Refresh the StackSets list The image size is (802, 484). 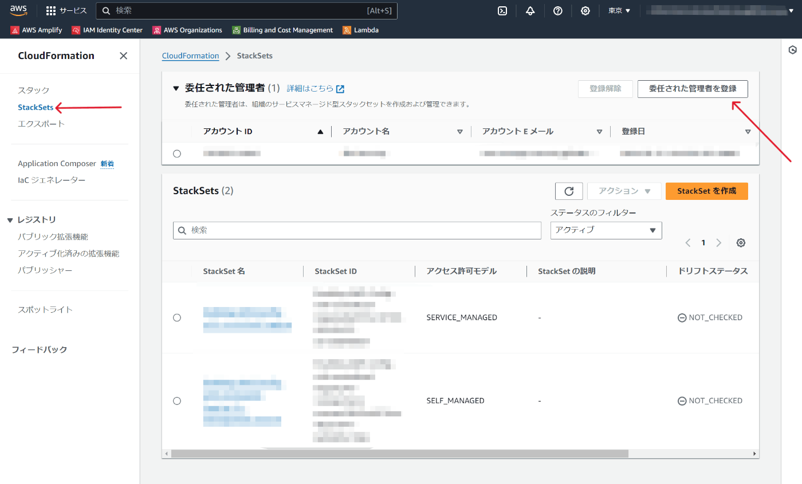click(569, 191)
